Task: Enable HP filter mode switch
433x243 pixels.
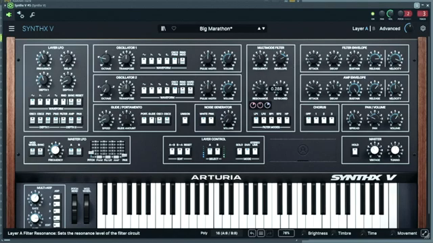Action: point(287,120)
